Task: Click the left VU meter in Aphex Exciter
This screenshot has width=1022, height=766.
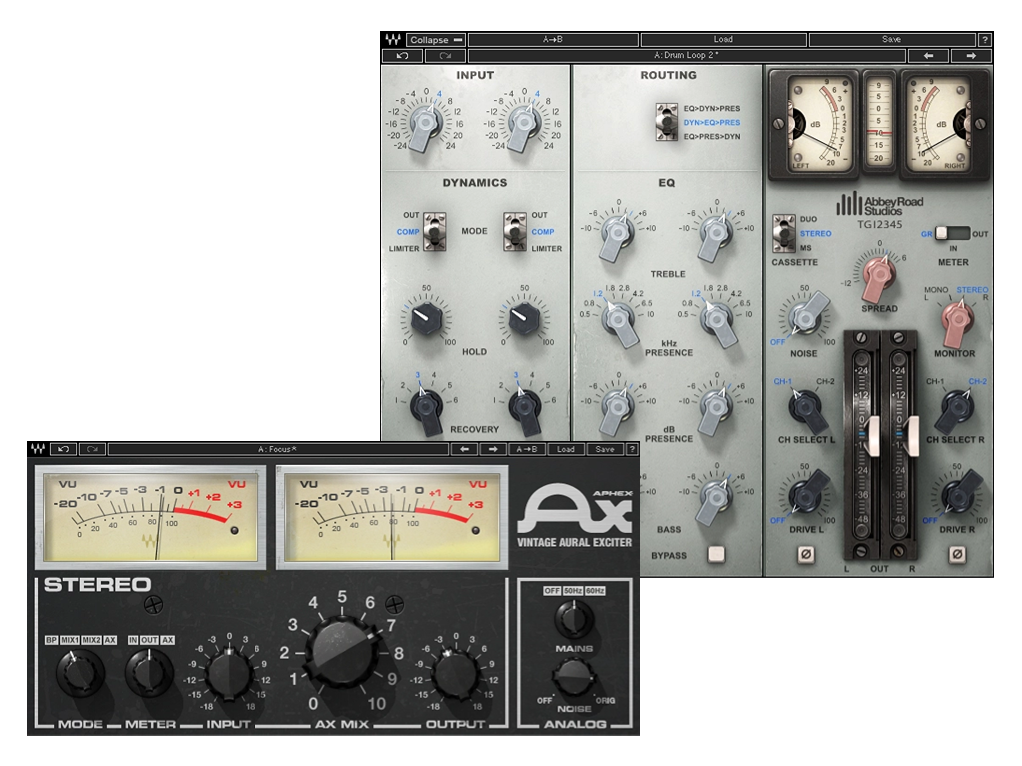Action: point(151,518)
